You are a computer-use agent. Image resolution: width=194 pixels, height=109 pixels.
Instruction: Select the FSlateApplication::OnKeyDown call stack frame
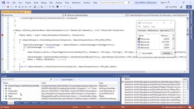[153, 95]
